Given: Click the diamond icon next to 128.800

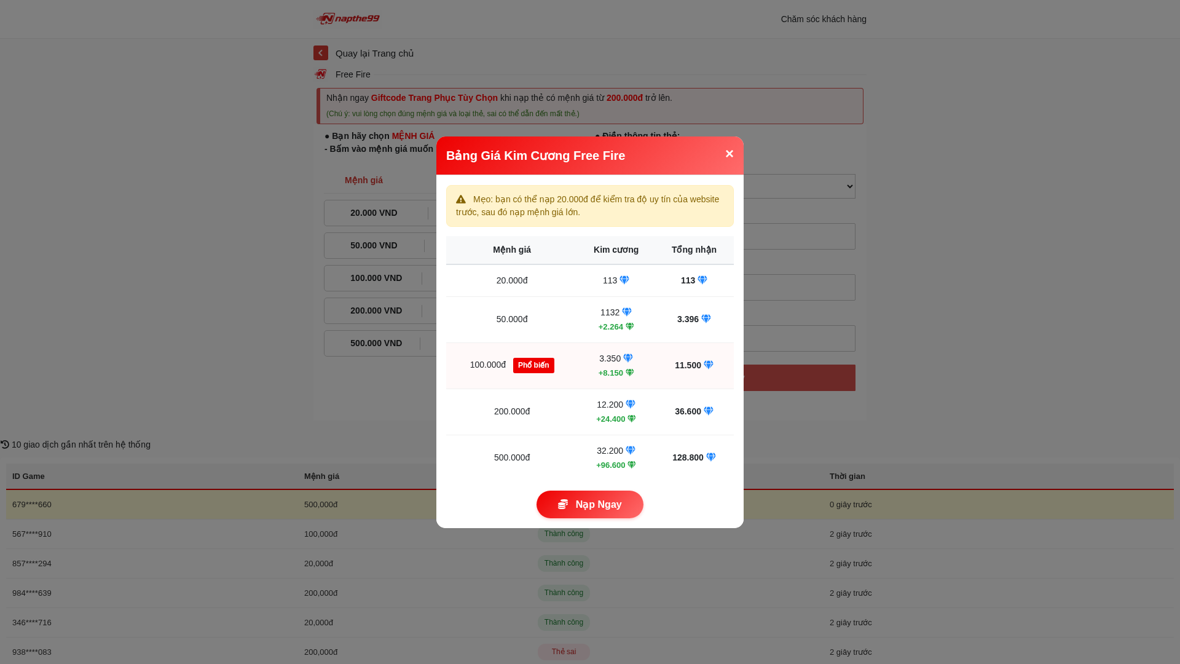Looking at the screenshot, I should point(710,457).
